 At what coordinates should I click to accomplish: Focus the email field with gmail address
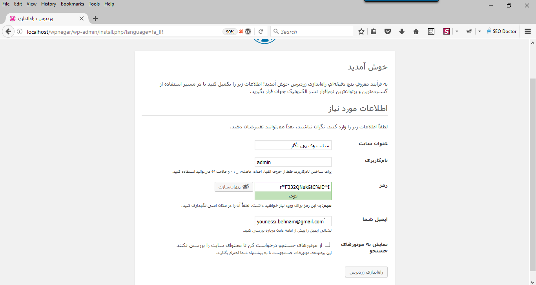[293, 221]
